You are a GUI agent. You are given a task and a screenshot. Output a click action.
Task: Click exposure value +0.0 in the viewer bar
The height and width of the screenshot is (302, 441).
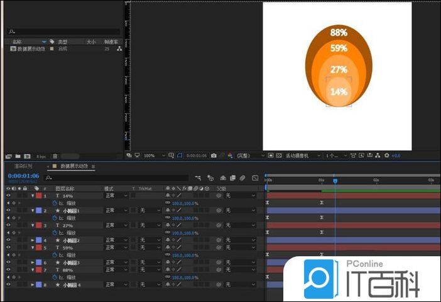click(x=396, y=155)
